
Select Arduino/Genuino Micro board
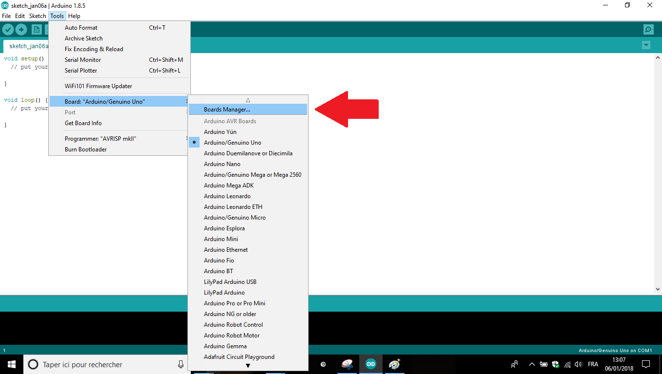[x=248, y=218]
